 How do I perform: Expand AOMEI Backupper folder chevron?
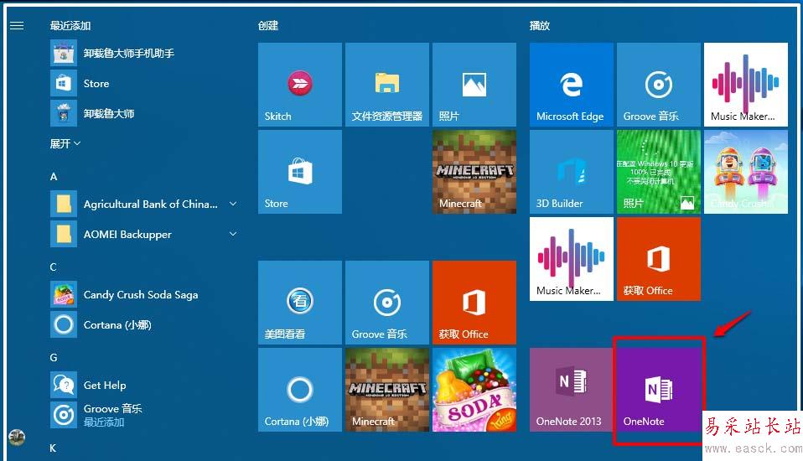coord(233,234)
